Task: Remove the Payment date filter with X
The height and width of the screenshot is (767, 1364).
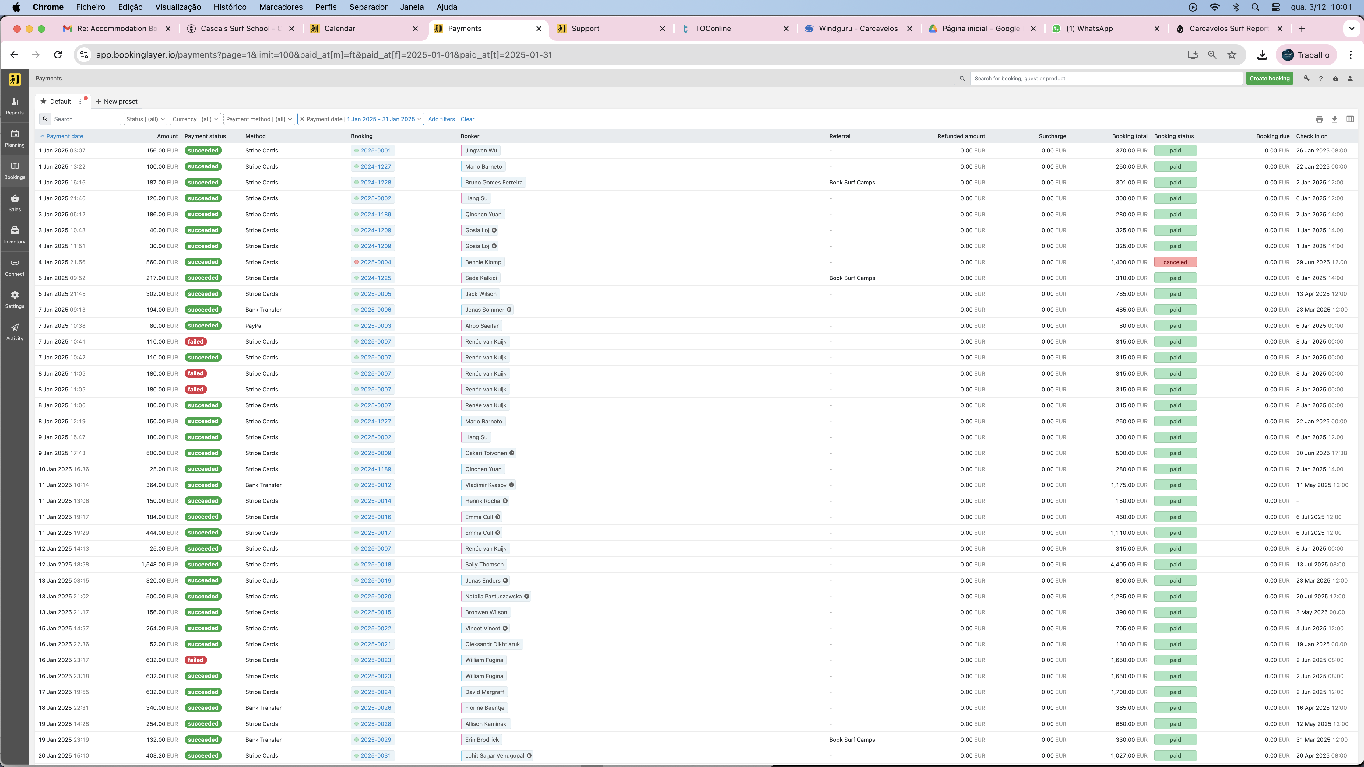Action: tap(302, 119)
